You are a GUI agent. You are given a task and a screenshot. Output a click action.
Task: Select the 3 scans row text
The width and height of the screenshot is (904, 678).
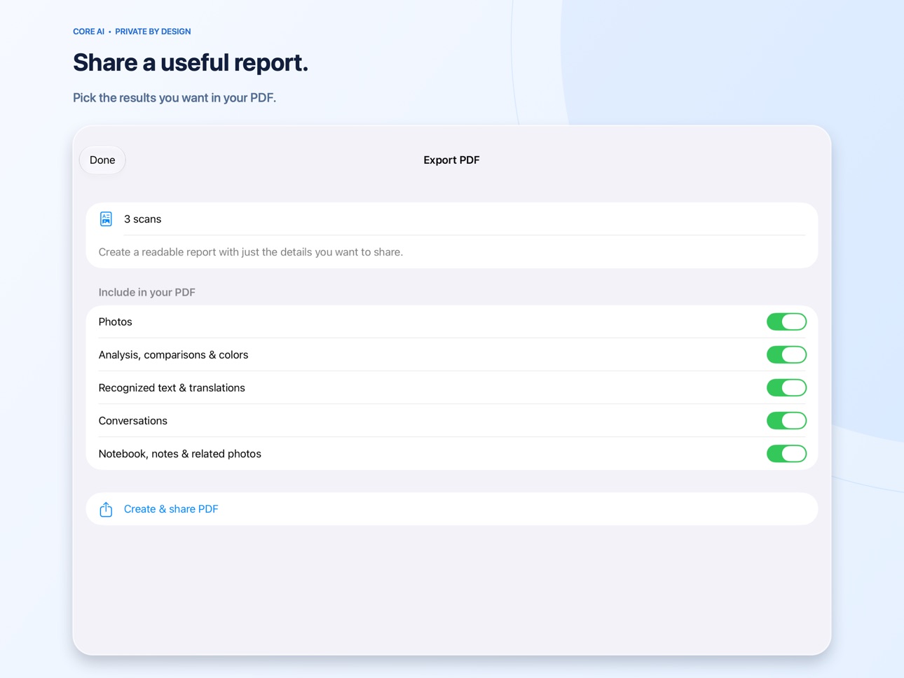click(143, 219)
